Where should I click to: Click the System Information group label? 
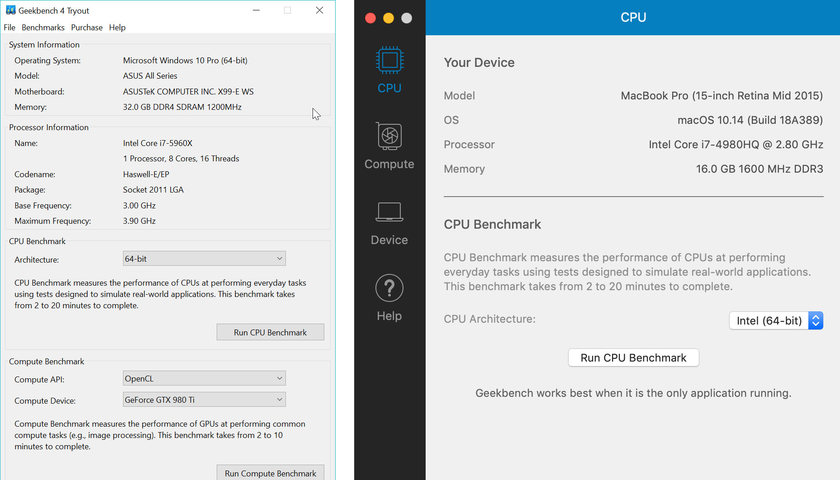[44, 45]
